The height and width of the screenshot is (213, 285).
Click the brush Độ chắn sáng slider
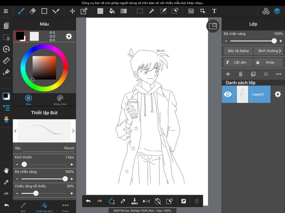(x=44, y=179)
